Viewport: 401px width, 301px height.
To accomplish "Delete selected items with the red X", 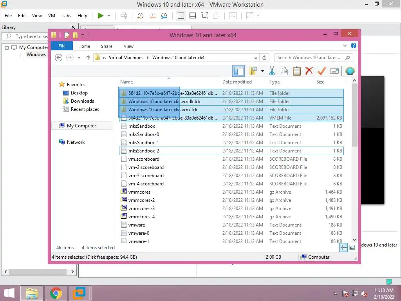I will pos(309,71).
